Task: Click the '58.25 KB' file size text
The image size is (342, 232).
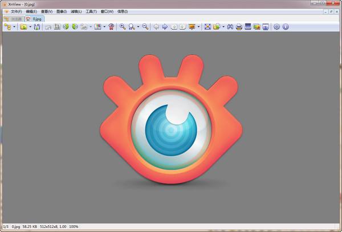Action: point(30,227)
